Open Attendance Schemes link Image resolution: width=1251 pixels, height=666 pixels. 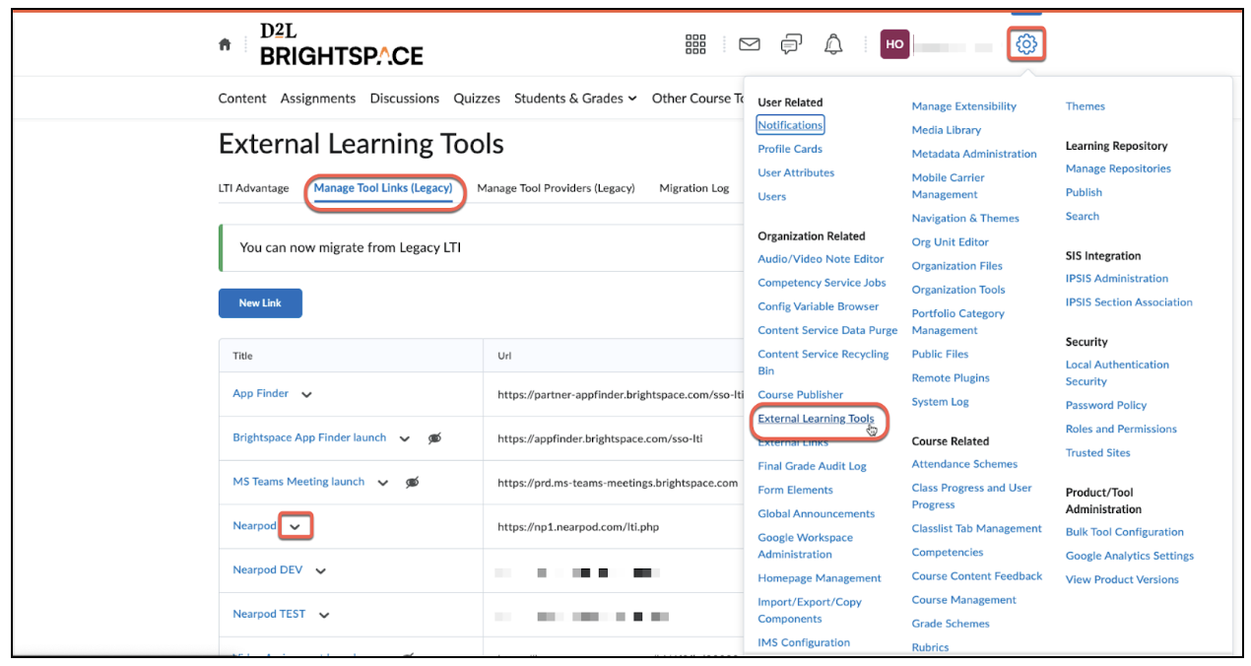964,464
